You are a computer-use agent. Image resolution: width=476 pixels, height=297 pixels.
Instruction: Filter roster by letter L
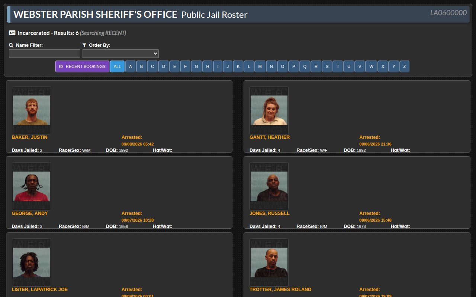pyautogui.click(x=249, y=66)
